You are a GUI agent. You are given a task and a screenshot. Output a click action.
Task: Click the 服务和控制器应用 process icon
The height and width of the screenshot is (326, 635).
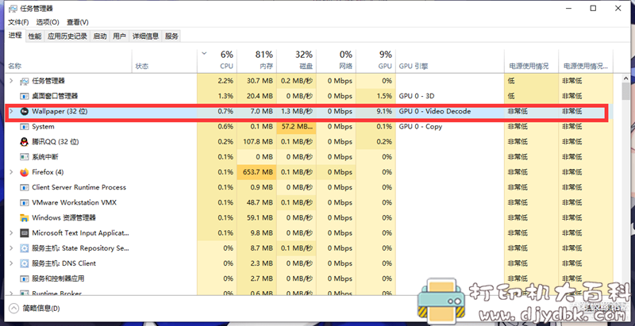tap(25, 278)
